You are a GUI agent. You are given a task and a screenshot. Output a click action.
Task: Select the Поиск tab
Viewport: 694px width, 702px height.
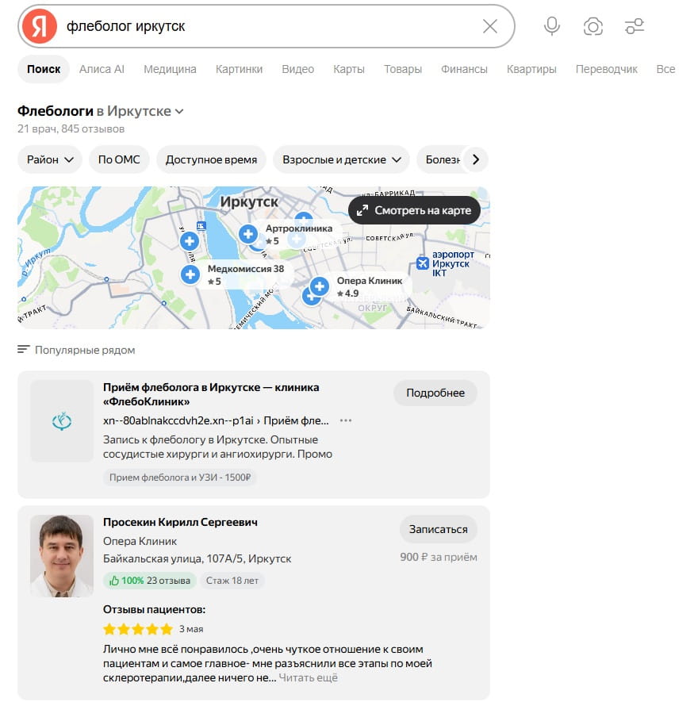[44, 69]
